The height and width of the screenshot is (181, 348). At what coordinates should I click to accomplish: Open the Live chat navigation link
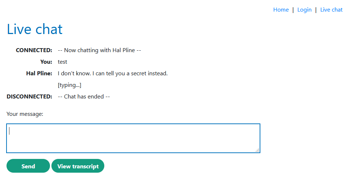coord(331,10)
